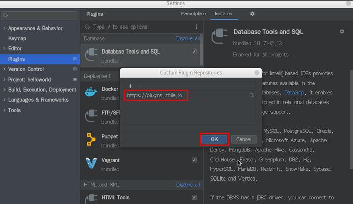Image resolution: width=353 pixels, height=204 pixels.
Task: Click the 'bundled 211.7142.13' version text
Action: click(257, 43)
